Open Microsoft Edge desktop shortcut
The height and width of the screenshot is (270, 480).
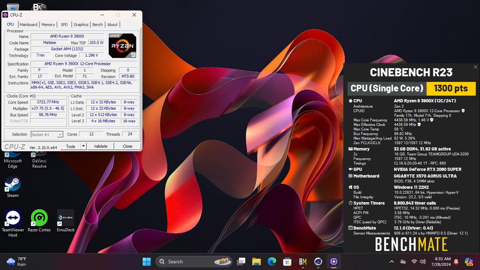click(13, 160)
